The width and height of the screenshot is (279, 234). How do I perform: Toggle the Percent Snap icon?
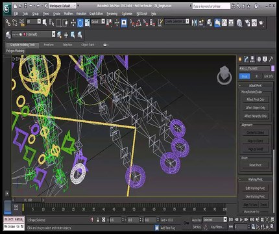click(146, 23)
